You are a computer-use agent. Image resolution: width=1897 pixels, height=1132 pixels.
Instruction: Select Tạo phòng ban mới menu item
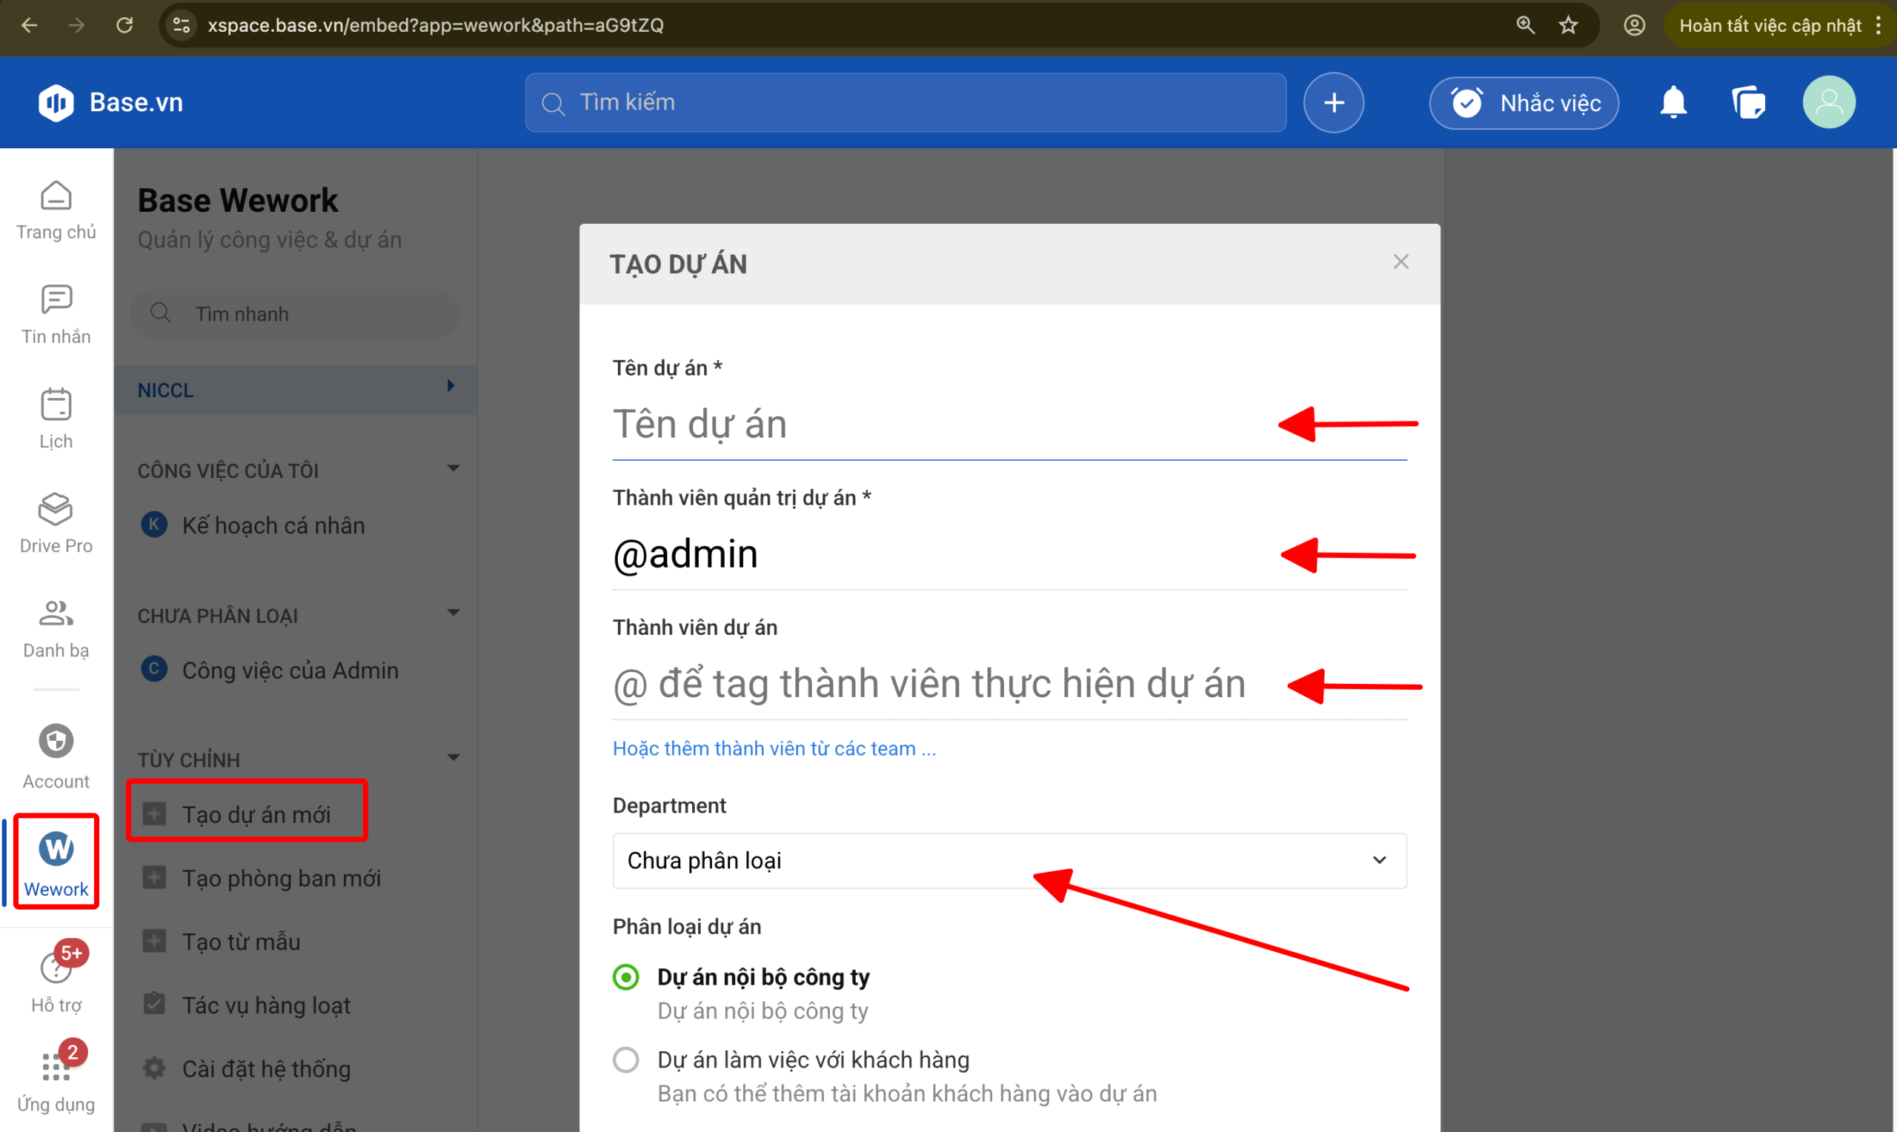281,878
